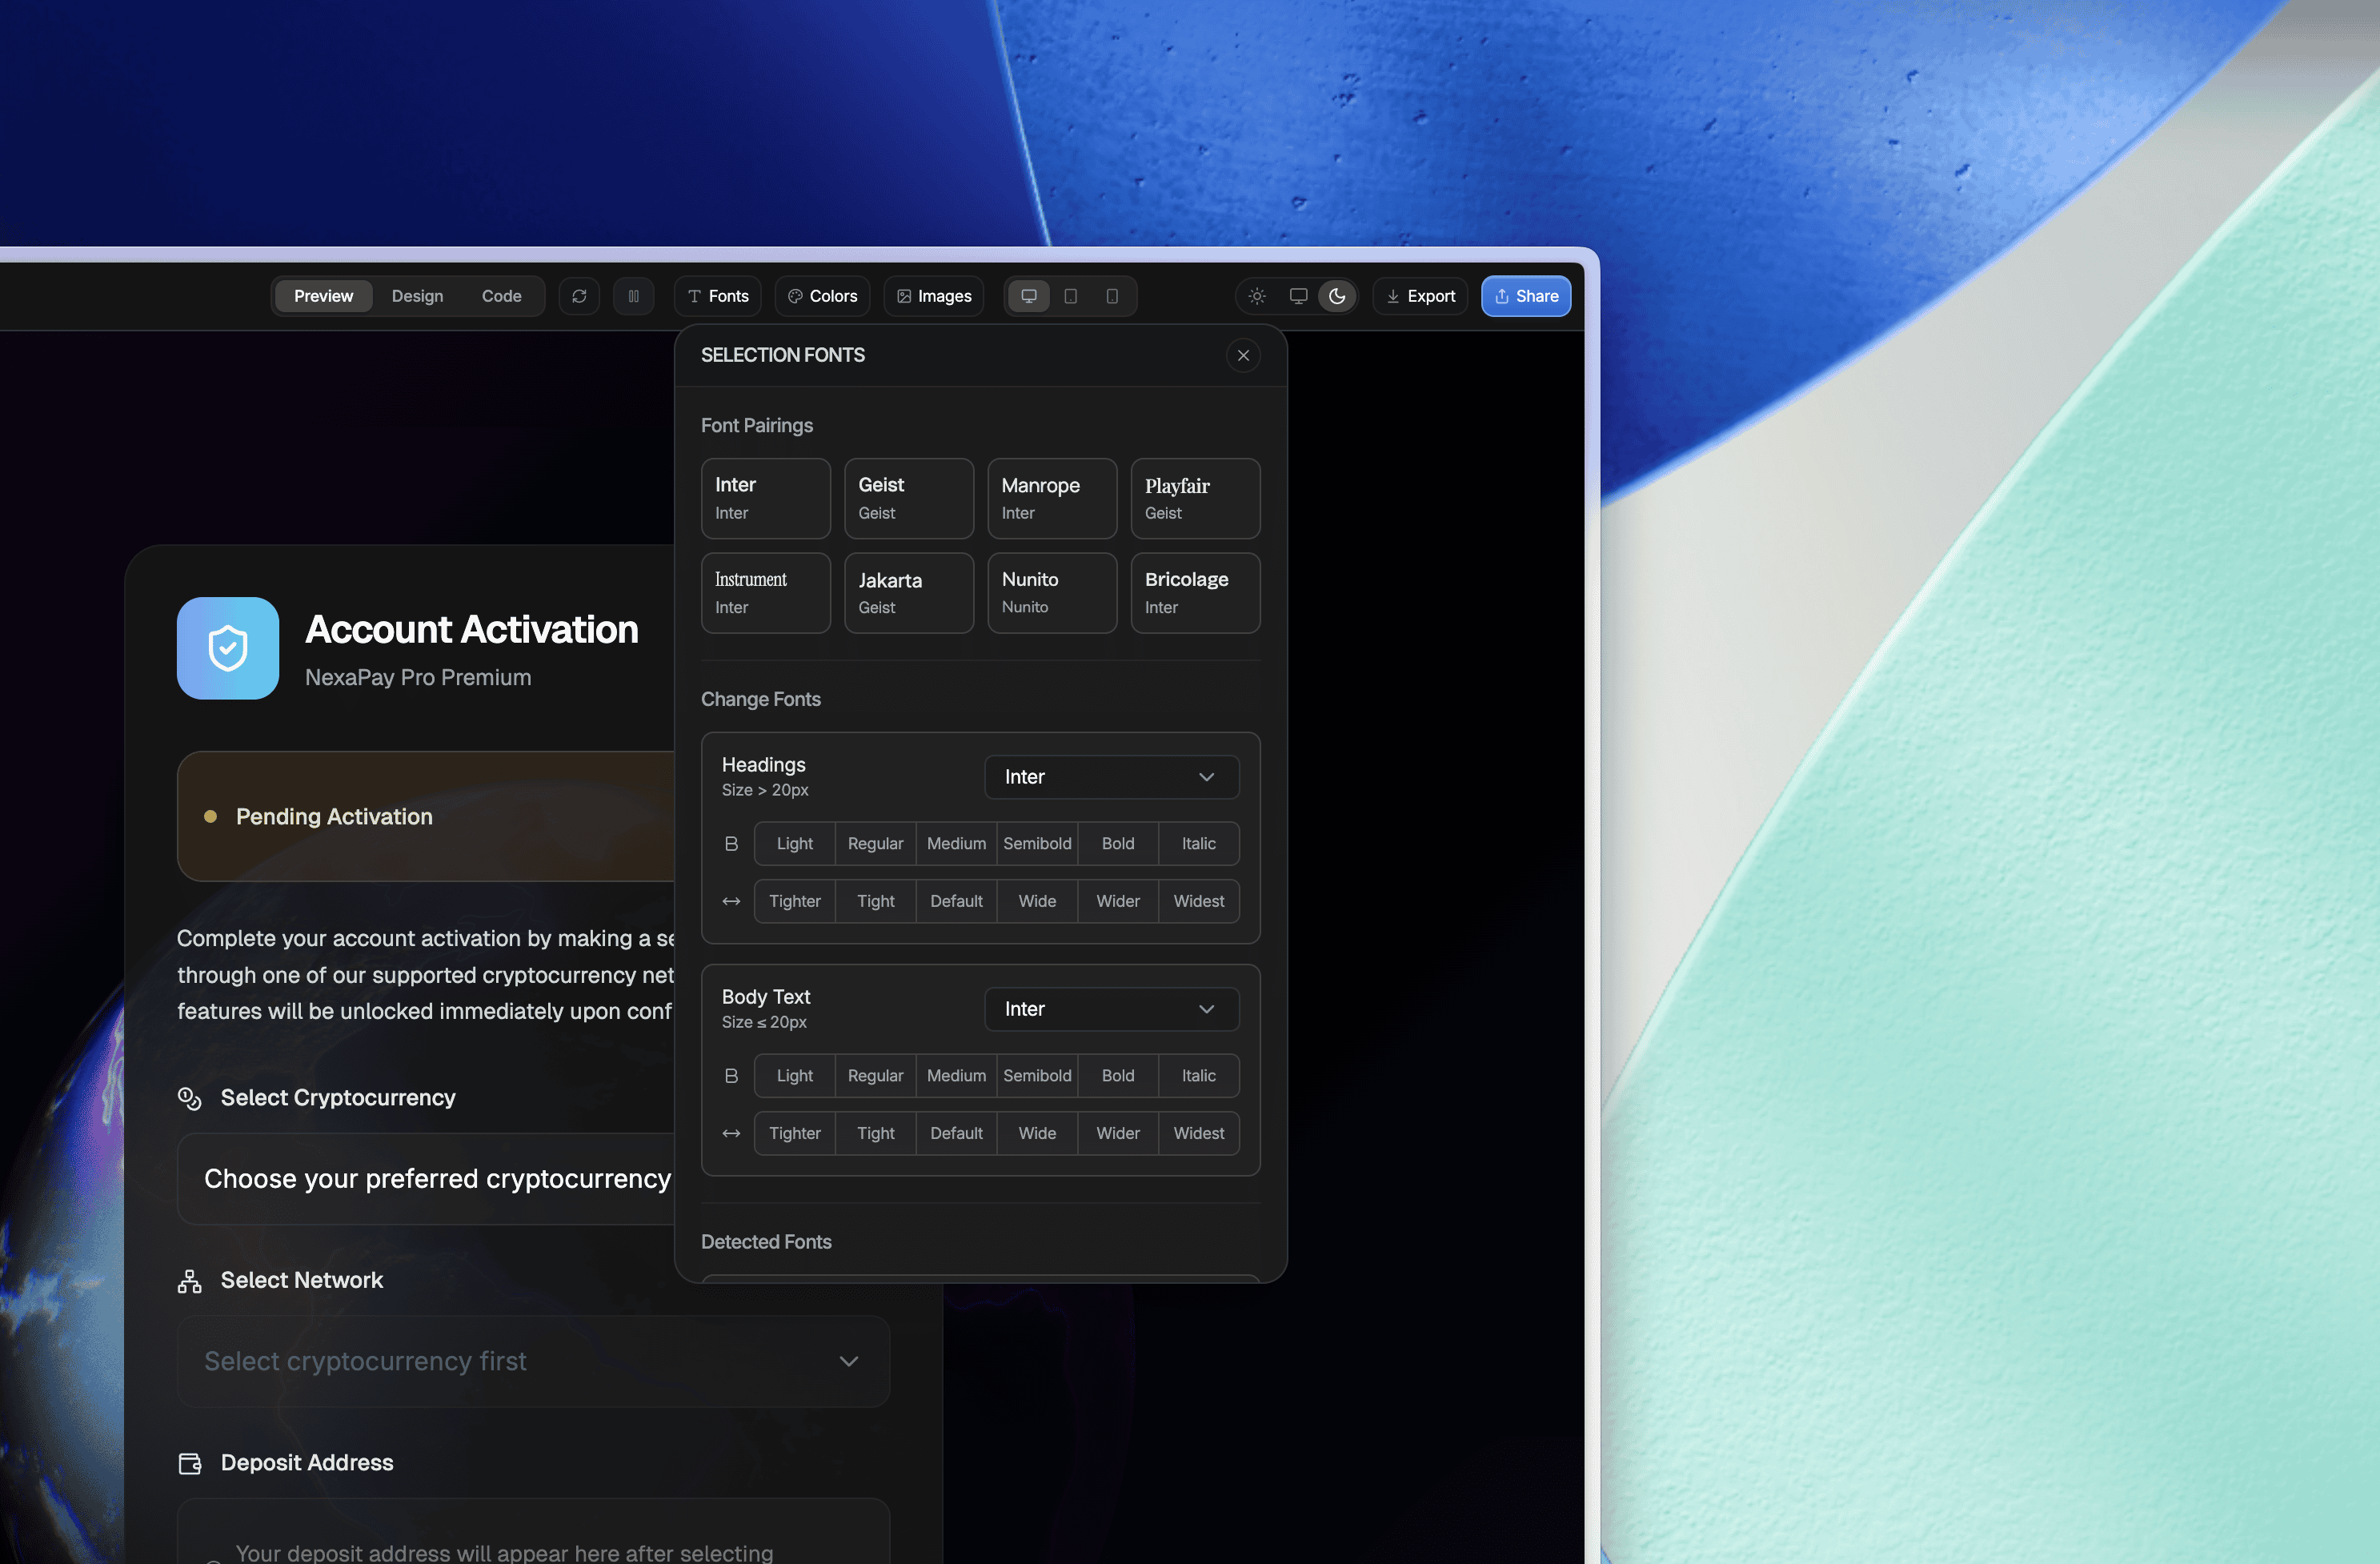Click the NexaPay Pro Premium subtitle
This screenshot has width=2380, height=1564.
[x=418, y=678]
